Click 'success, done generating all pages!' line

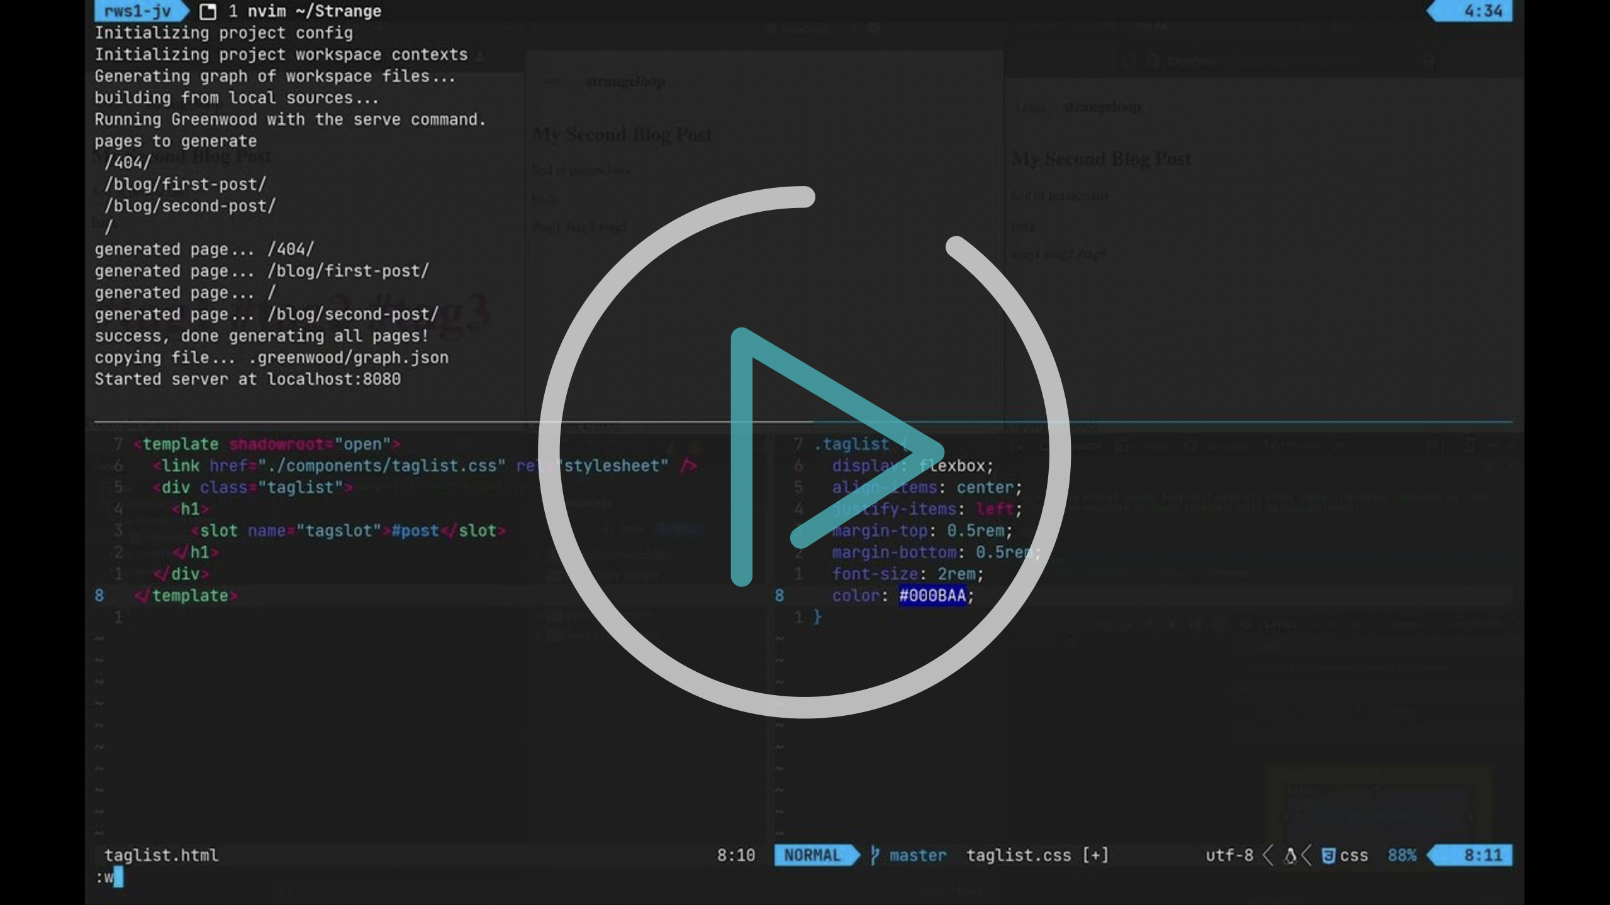pyautogui.click(x=262, y=336)
